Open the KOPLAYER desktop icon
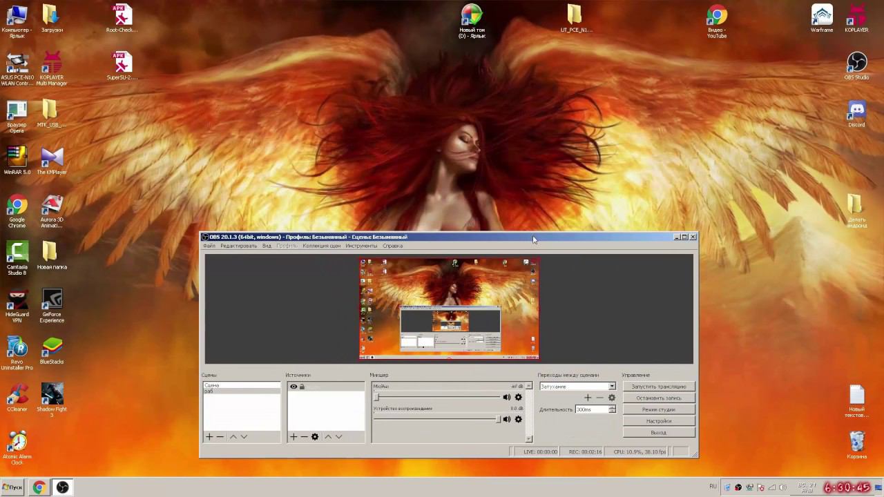 pos(856,19)
